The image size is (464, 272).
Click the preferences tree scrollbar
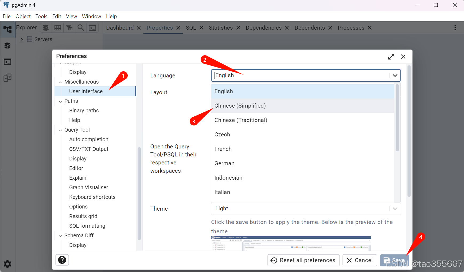pyautogui.click(x=139, y=194)
